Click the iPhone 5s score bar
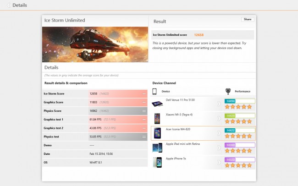This screenshot has width=298, height=186. pyautogui.click(x=240, y=160)
